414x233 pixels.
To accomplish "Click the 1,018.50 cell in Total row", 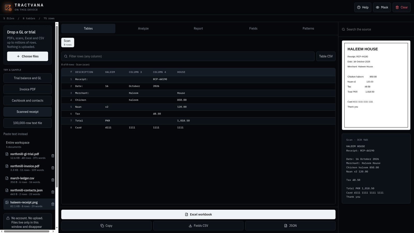I will pyautogui.click(x=183, y=121).
